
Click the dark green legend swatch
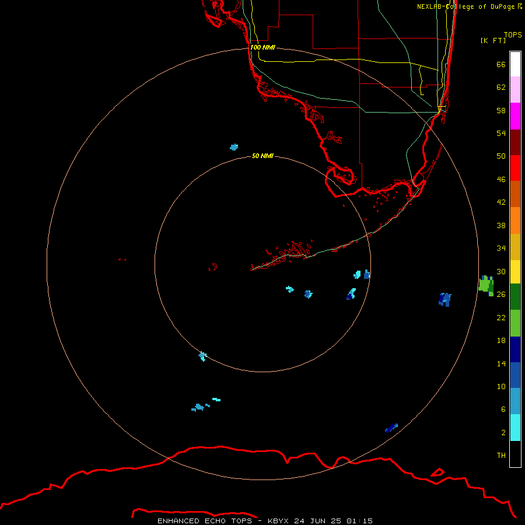(515, 297)
